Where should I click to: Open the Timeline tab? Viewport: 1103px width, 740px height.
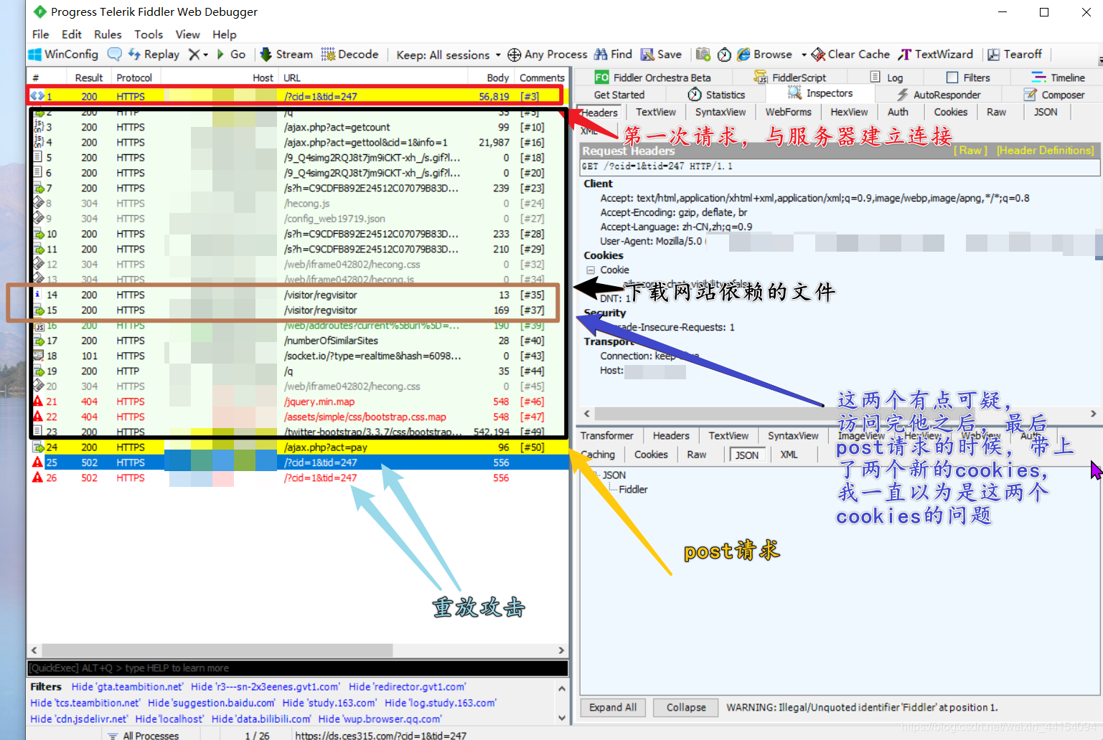(x=1059, y=77)
